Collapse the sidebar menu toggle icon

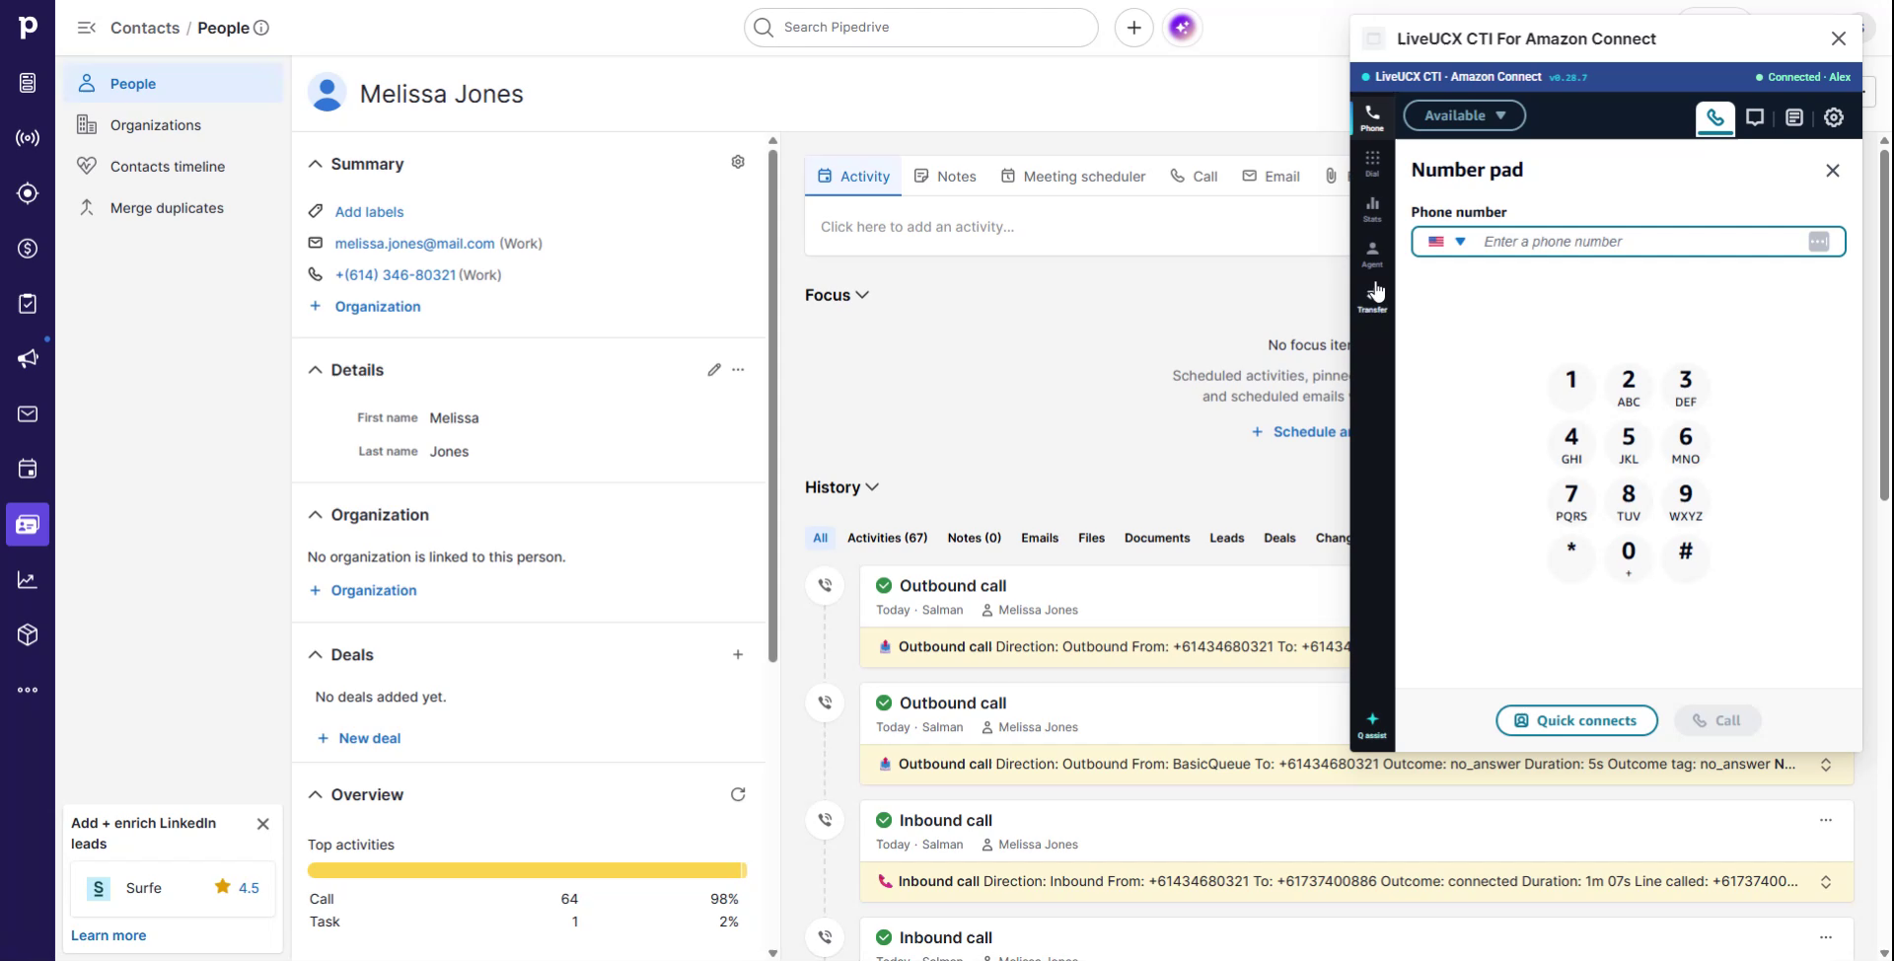(87, 28)
